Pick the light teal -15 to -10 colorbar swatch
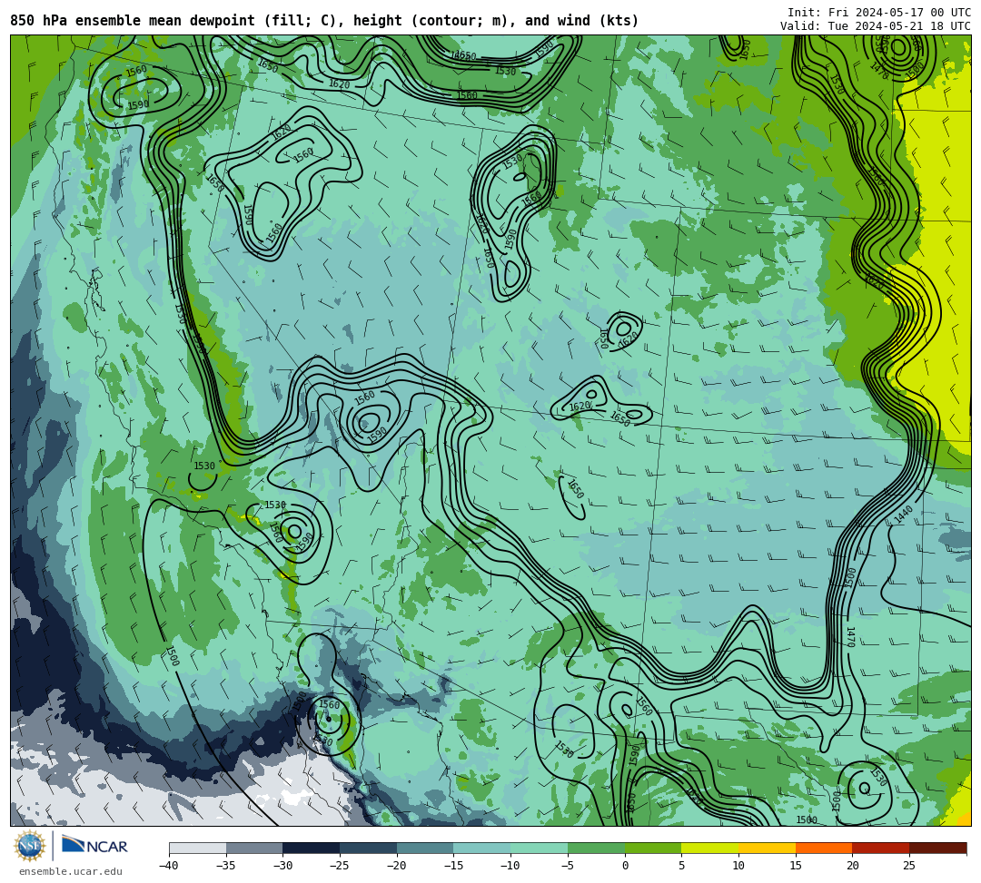 [482, 848]
